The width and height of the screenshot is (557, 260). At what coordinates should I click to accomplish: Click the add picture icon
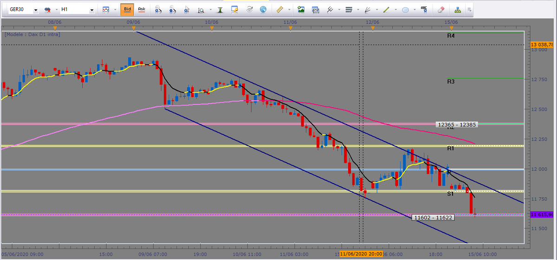(301, 9)
